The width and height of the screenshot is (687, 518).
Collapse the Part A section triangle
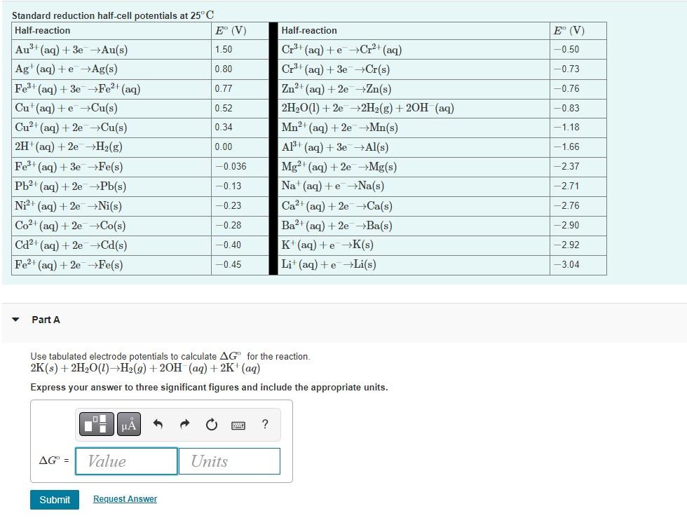tap(15, 320)
